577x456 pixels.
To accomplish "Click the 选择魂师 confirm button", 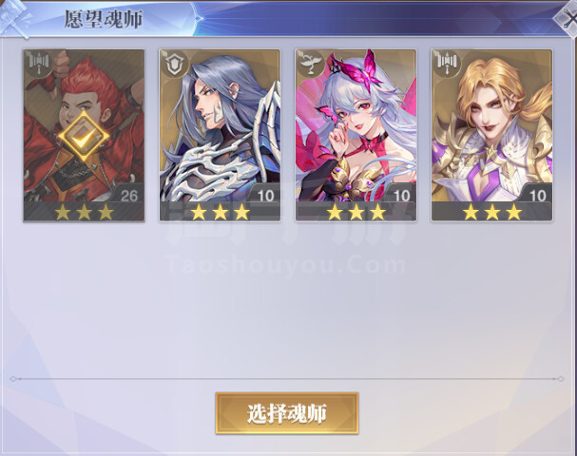I will coord(287,413).
